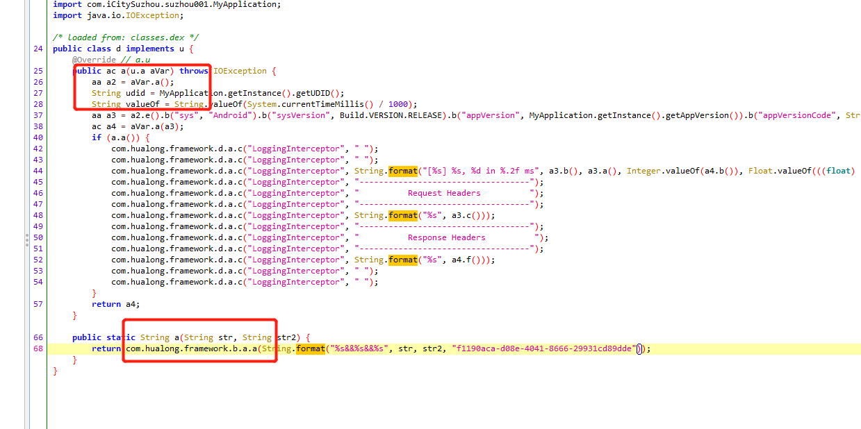This screenshot has width=861, height=429.
Task: Click the f1190aca UUID string on line 68
Action: pyautogui.click(x=545, y=348)
